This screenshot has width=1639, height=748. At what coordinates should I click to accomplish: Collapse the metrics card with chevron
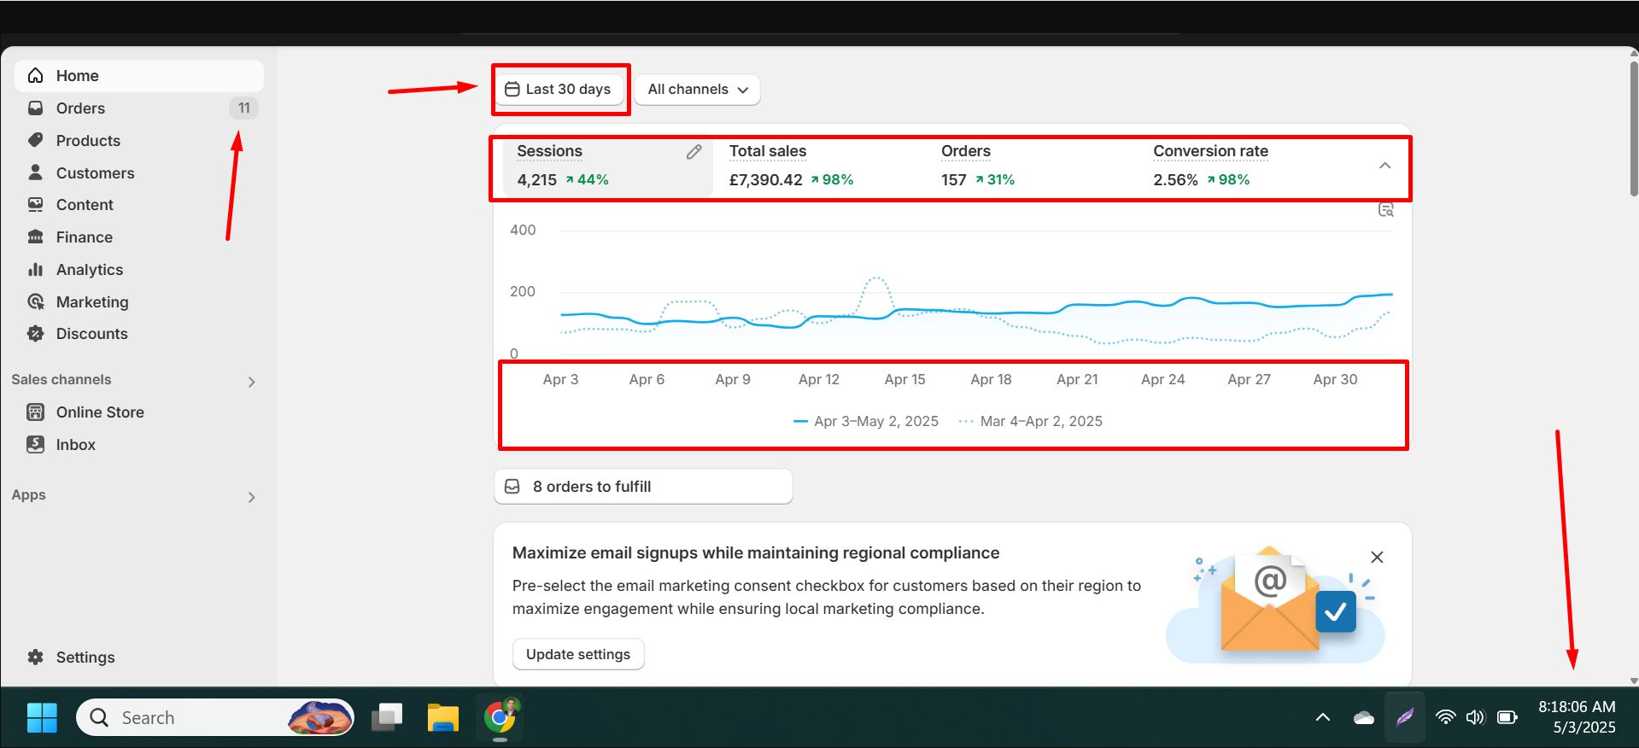tap(1384, 166)
